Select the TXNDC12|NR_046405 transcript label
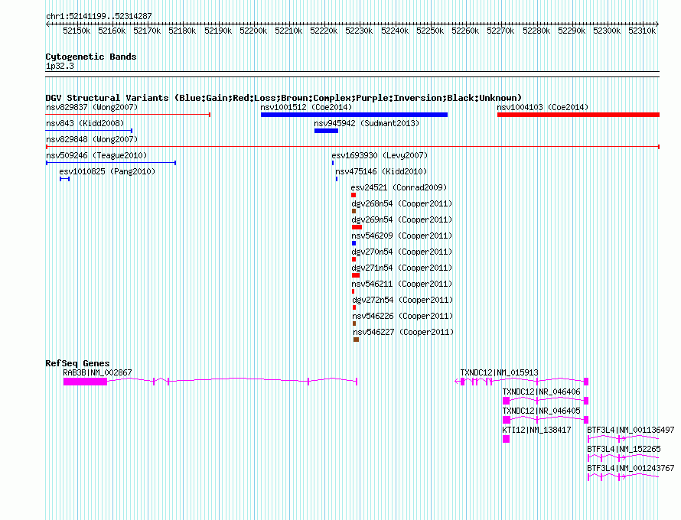681x520 pixels. 541,411
